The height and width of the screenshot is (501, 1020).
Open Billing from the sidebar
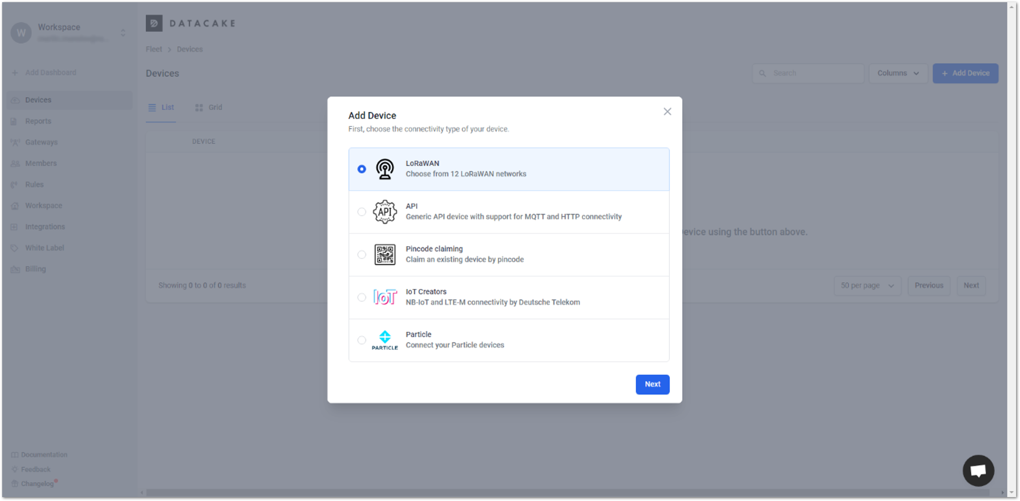[x=35, y=268]
